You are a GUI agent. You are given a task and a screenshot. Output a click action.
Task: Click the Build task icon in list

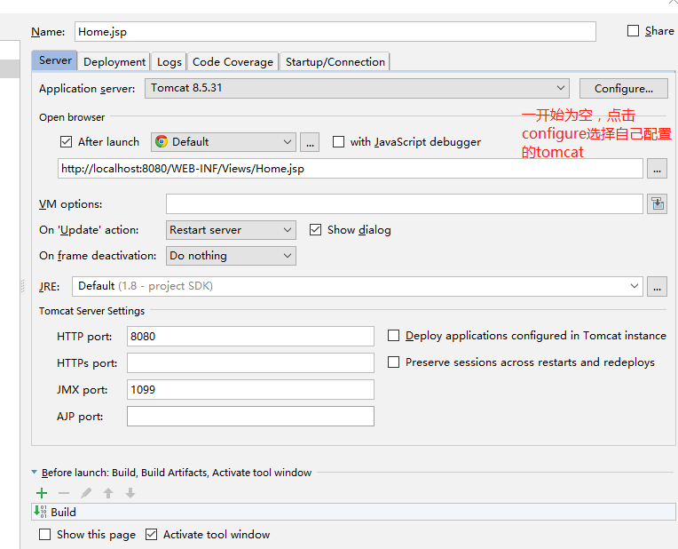pos(40,512)
